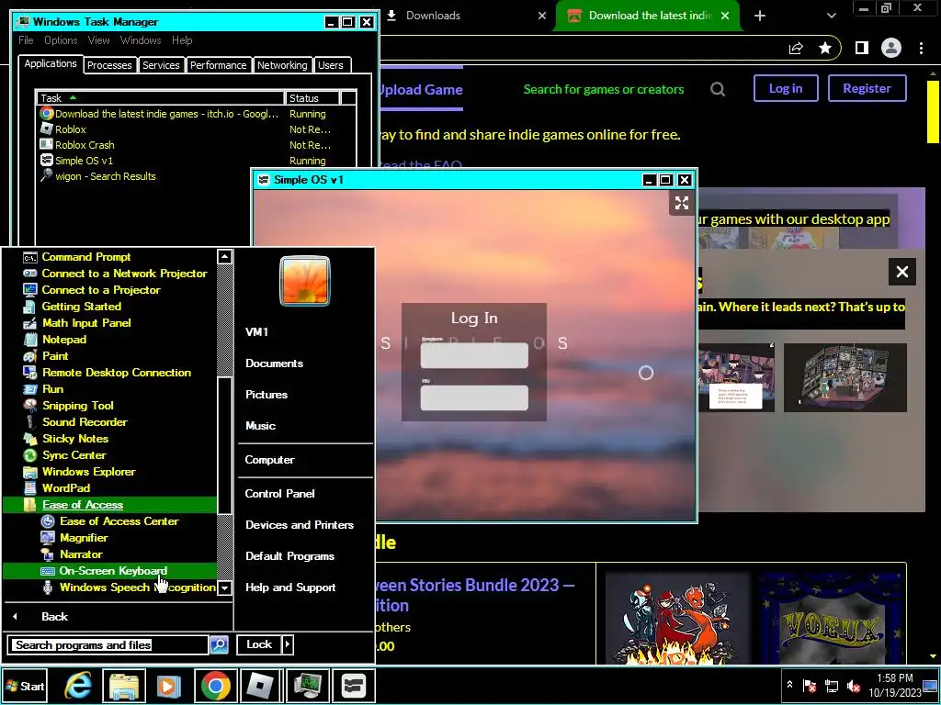941x705 pixels.
Task: Open Command Prompt from Start menu
Action: pos(85,257)
